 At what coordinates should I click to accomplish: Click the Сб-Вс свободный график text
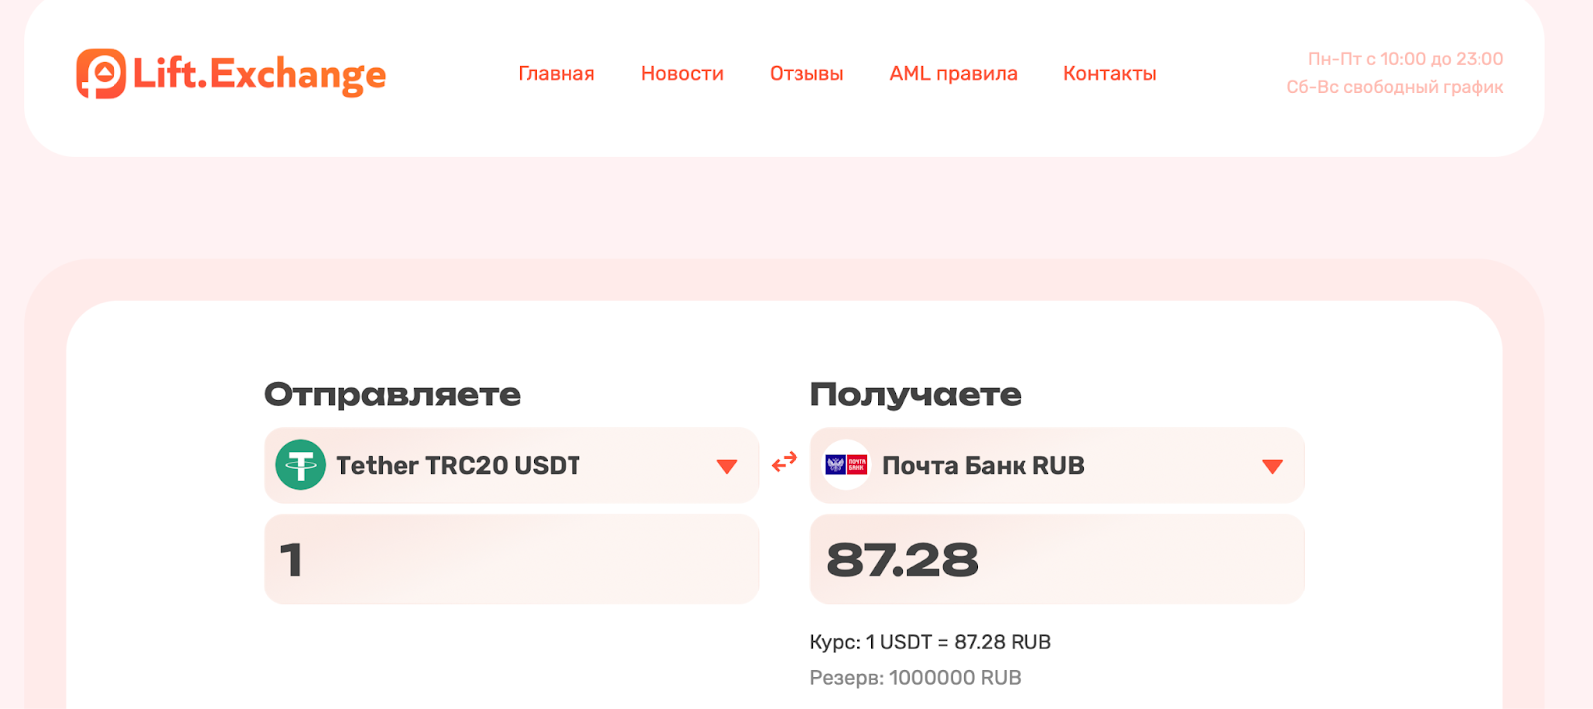coord(1395,87)
